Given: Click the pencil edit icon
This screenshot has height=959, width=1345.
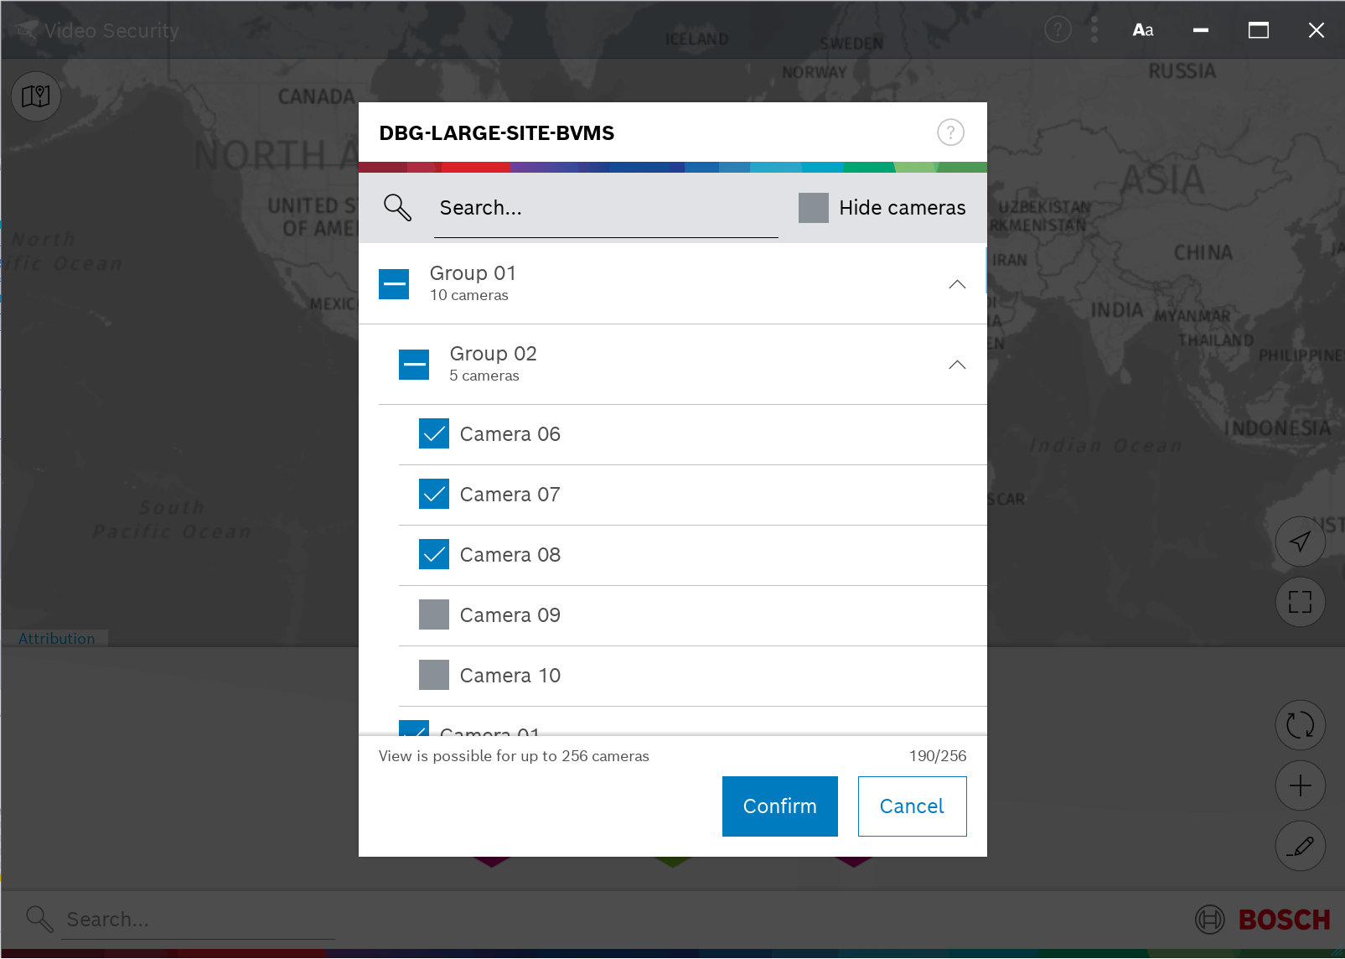Looking at the screenshot, I should point(1300,846).
